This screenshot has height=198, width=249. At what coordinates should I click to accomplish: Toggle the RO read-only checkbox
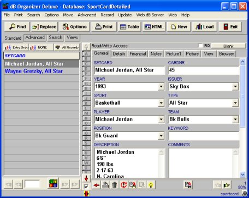click(200, 46)
